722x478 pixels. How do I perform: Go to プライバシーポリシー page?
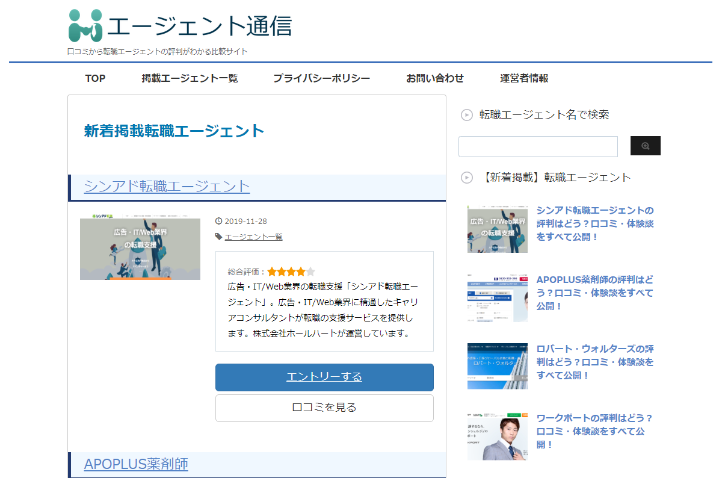321,78
